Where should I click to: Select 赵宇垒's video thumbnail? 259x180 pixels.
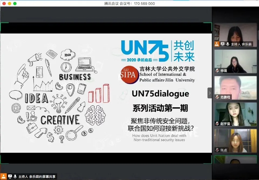tap(235, 114)
